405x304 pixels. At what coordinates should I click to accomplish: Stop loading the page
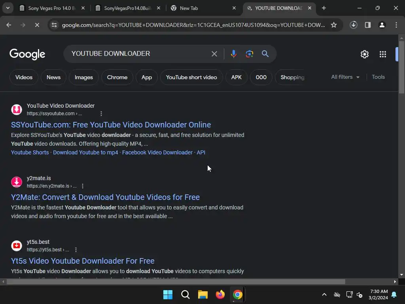(x=37, y=25)
